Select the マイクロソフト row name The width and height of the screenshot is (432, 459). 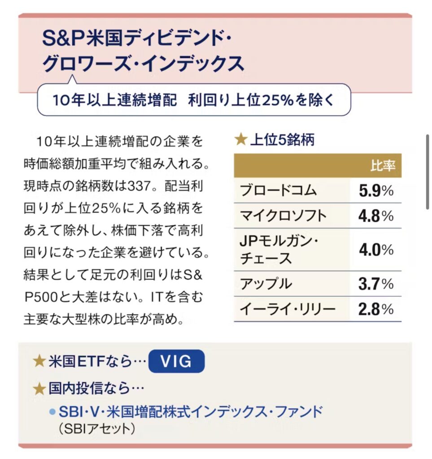tap(284, 216)
